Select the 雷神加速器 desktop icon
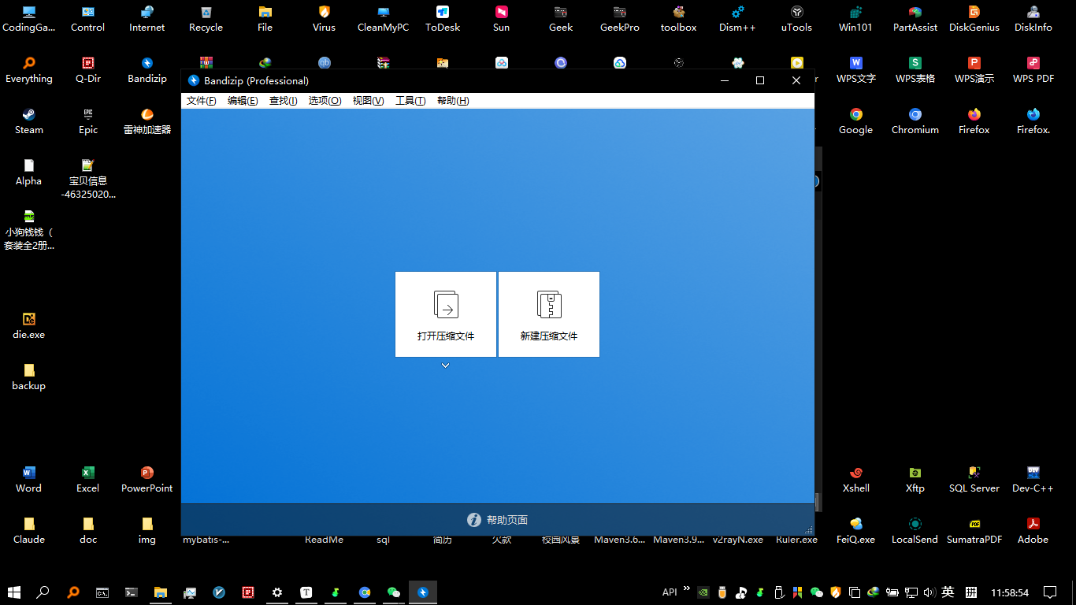Screen dimensions: 1076x605 pos(147,121)
